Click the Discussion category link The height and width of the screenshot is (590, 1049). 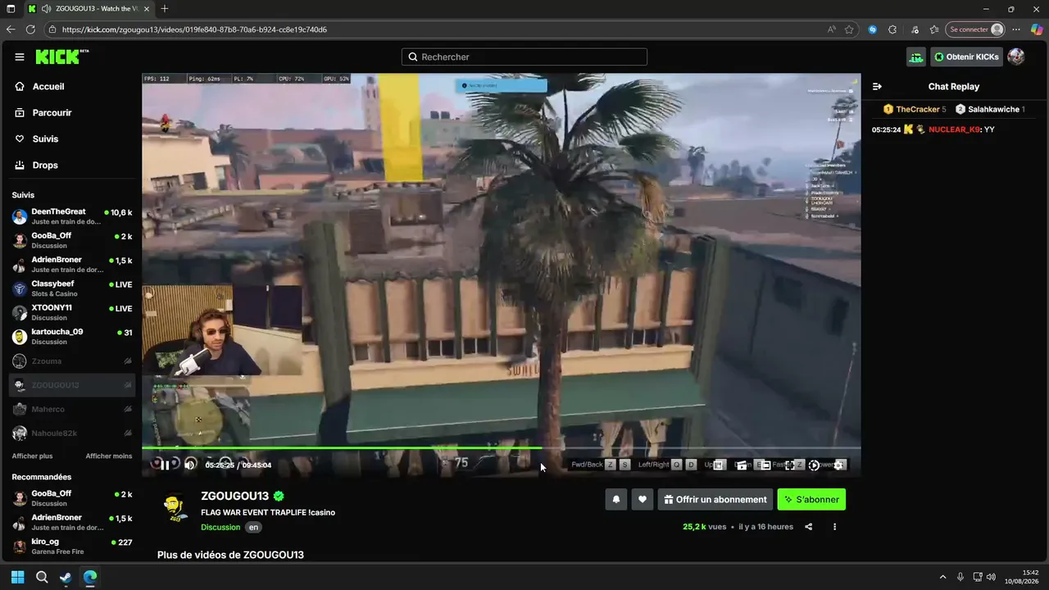220,527
